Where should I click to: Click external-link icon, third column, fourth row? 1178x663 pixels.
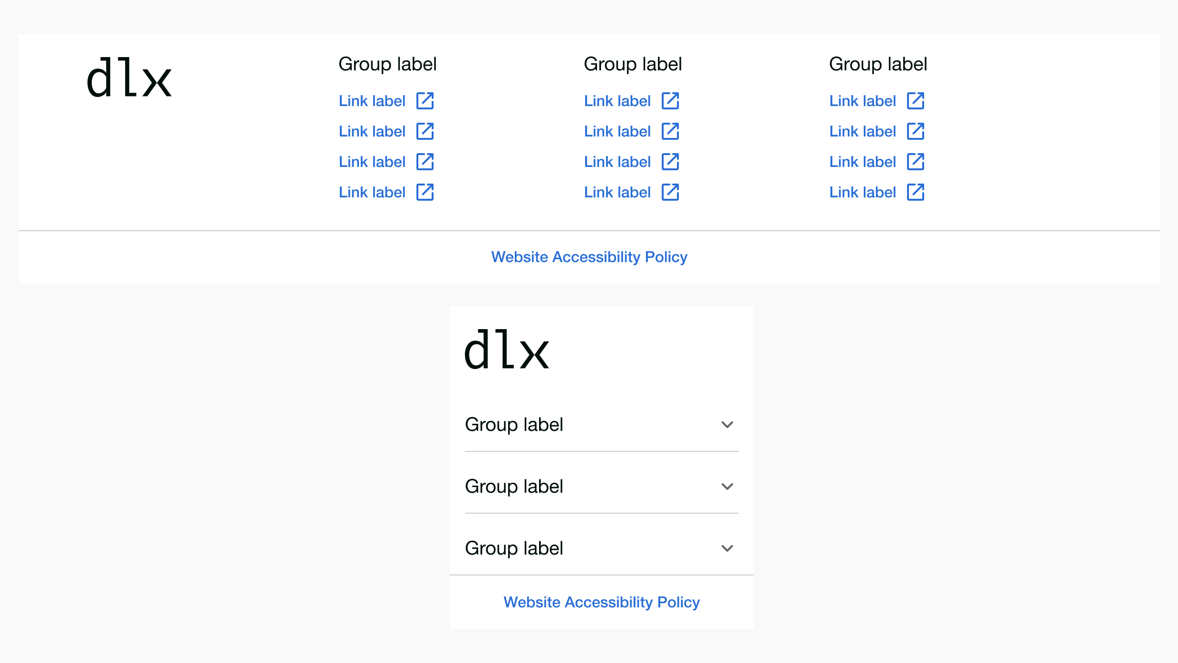916,192
